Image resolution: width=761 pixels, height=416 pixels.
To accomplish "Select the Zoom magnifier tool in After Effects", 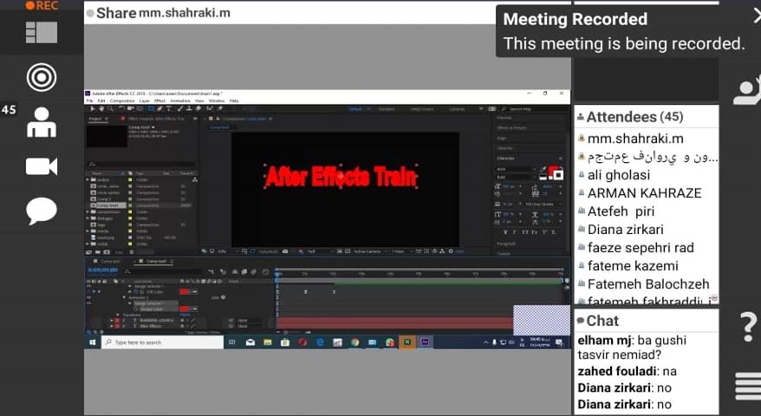I will click(111, 108).
